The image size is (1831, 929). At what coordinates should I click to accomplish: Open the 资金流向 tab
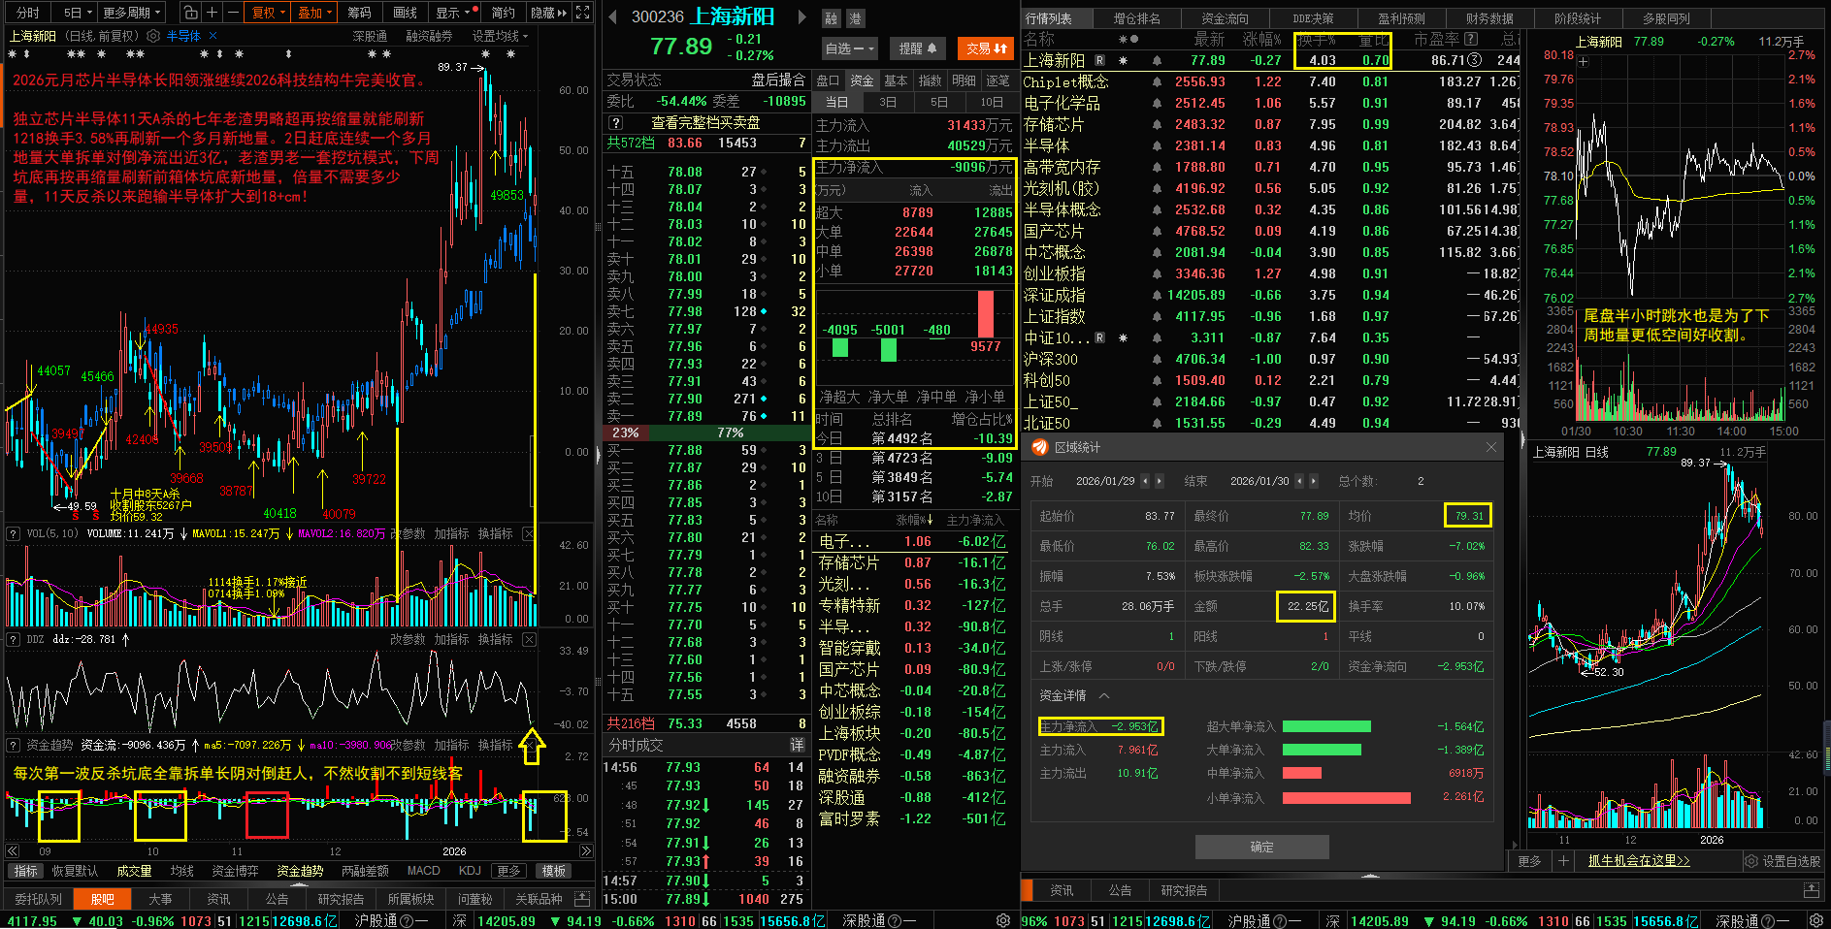tap(1225, 18)
